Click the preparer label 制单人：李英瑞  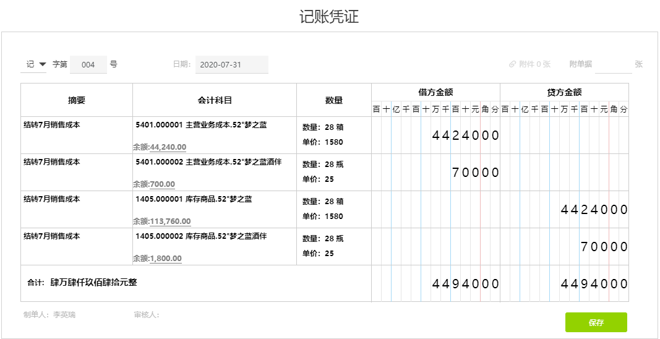pyautogui.click(x=49, y=315)
